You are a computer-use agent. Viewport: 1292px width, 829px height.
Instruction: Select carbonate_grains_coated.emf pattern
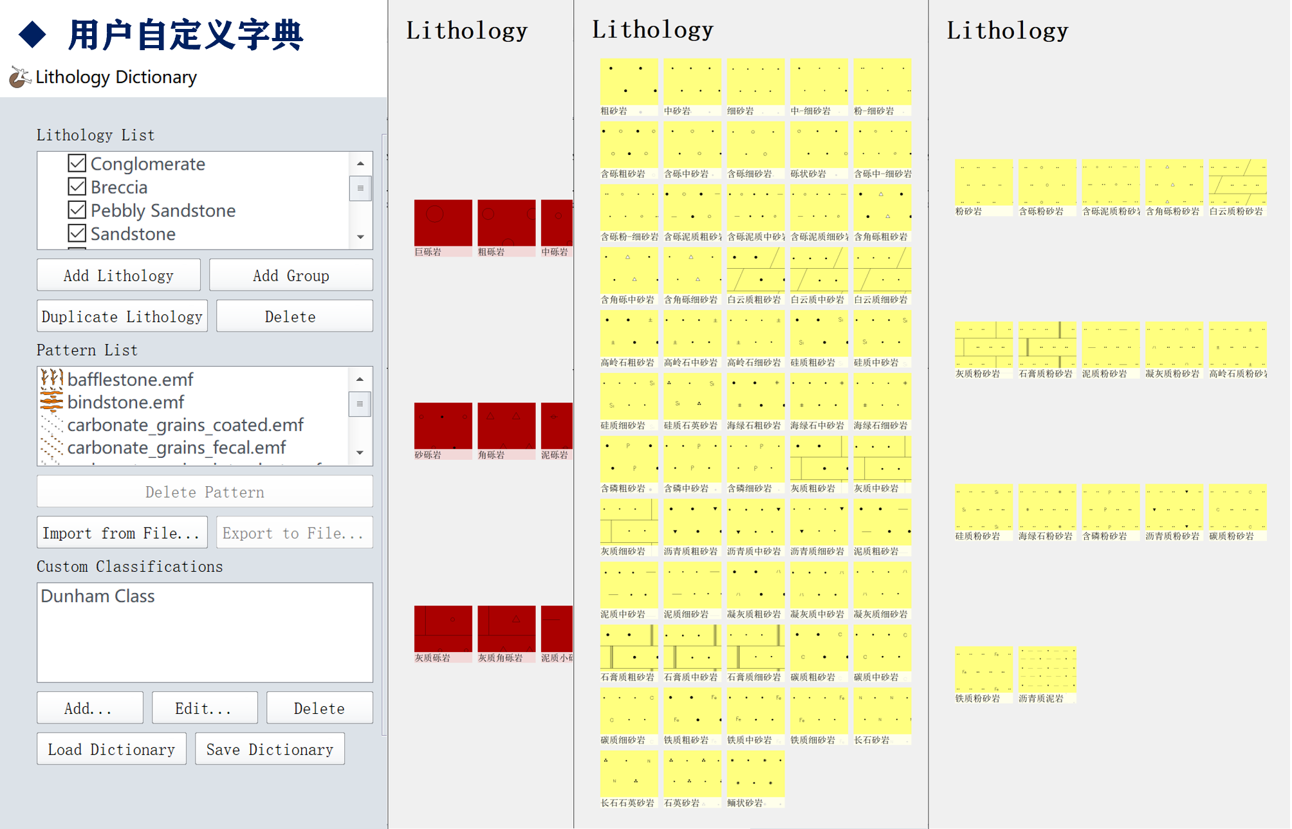[185, 424]
